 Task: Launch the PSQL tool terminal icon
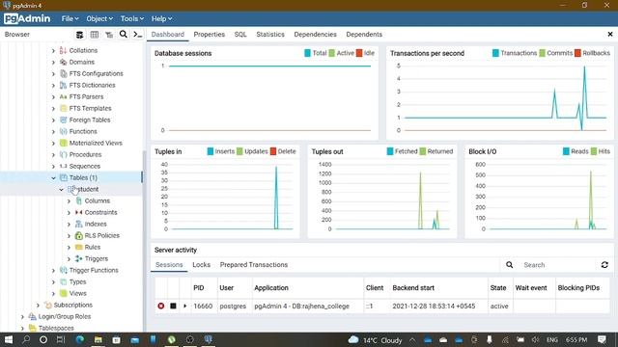137,35
